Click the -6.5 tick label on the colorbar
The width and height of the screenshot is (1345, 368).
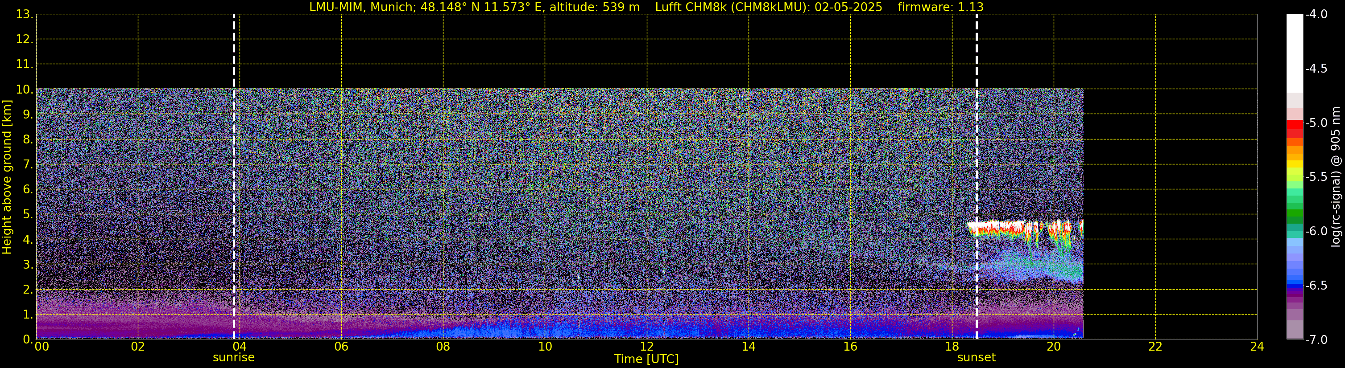click(1316, 285)
